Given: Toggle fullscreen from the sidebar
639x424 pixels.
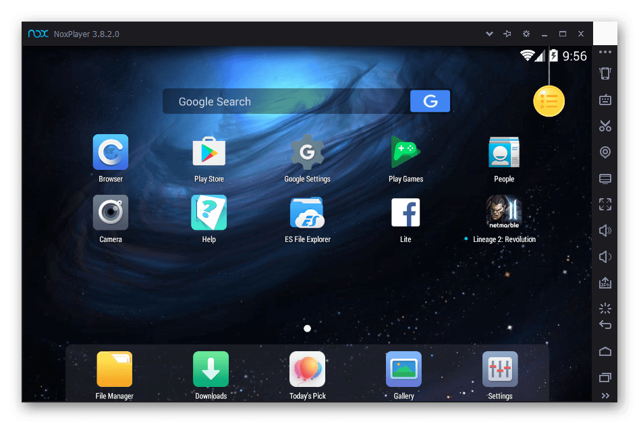Looking at the screenshot, I should coord(605,204).
